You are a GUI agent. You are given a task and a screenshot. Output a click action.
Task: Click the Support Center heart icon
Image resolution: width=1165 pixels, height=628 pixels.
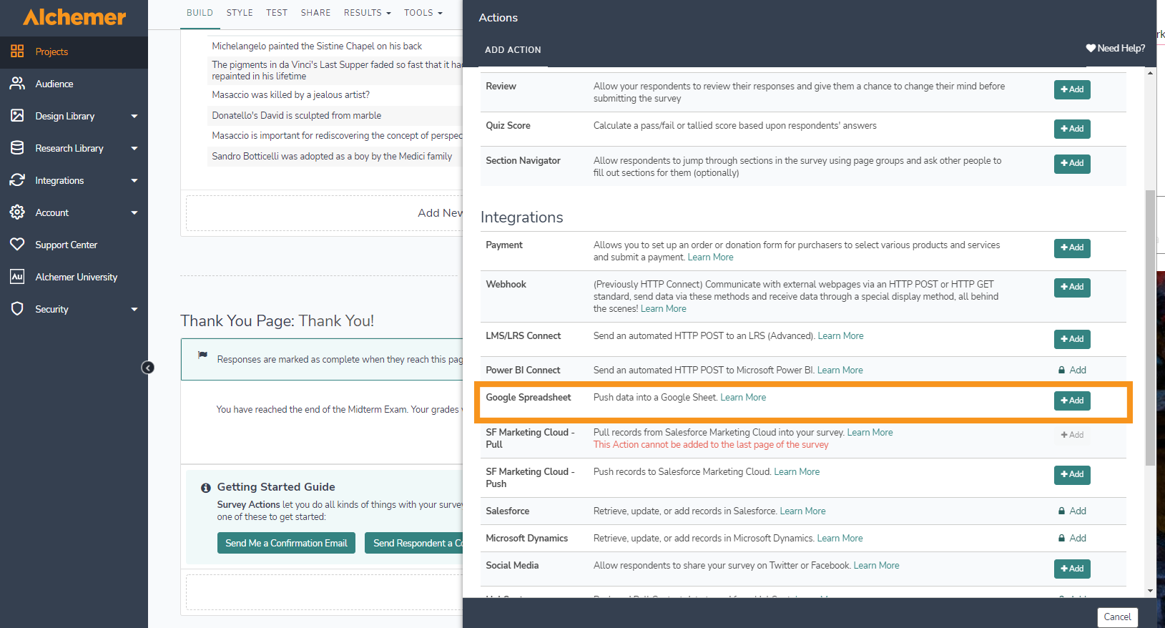17,245
